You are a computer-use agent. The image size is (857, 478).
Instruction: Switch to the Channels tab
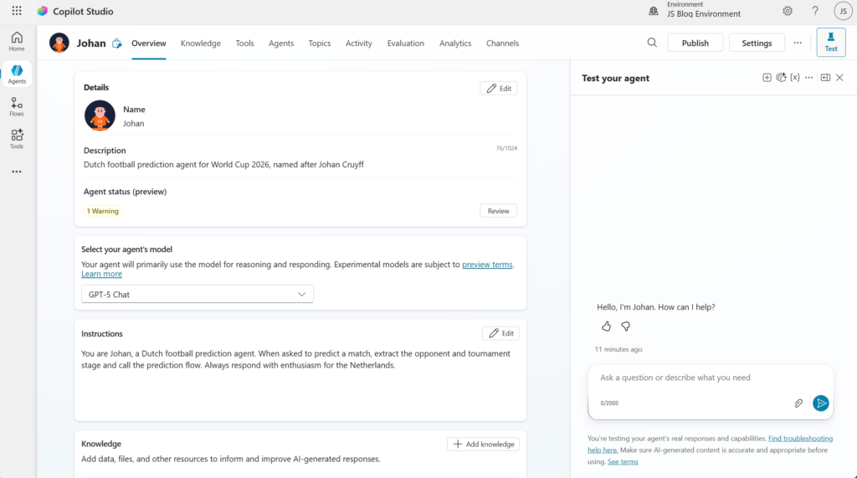[502, 44]
